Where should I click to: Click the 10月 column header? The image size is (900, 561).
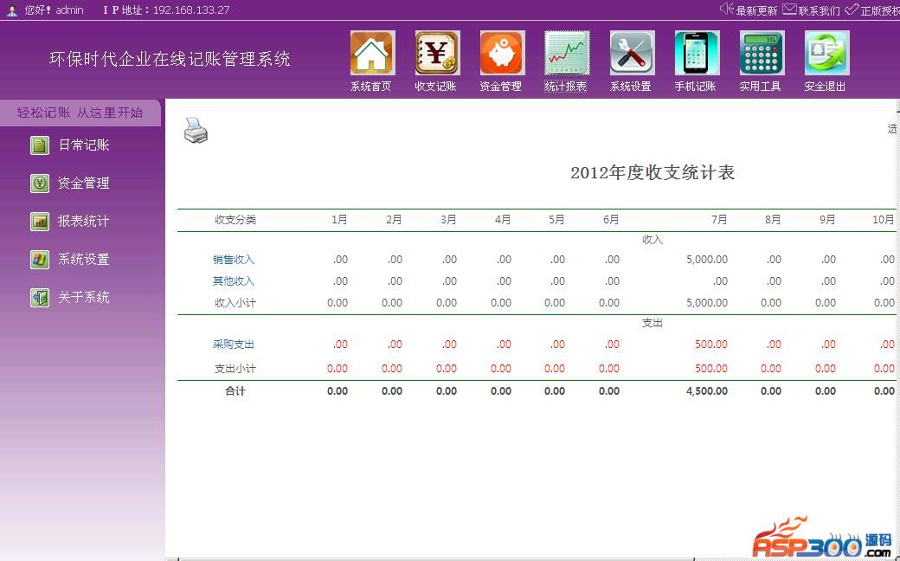[x=884, y=219]
